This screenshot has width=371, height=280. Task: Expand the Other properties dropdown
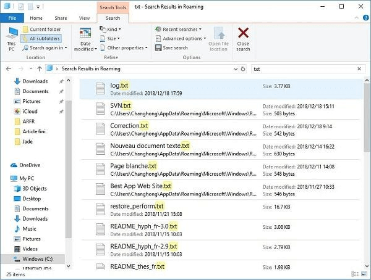[124, 47]
